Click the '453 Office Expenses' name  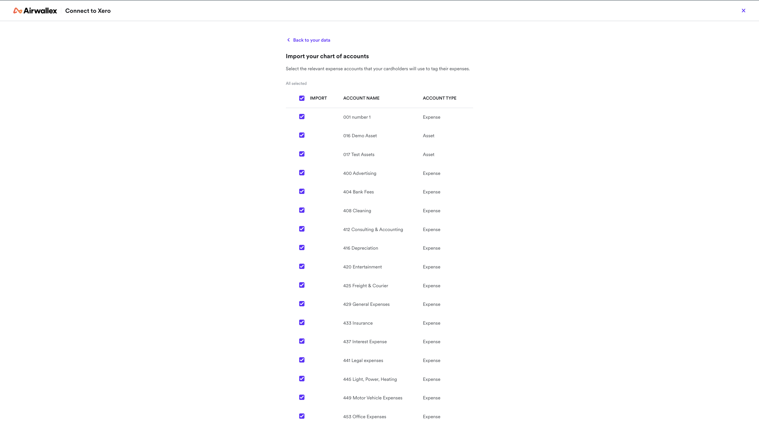coord(364,417)
